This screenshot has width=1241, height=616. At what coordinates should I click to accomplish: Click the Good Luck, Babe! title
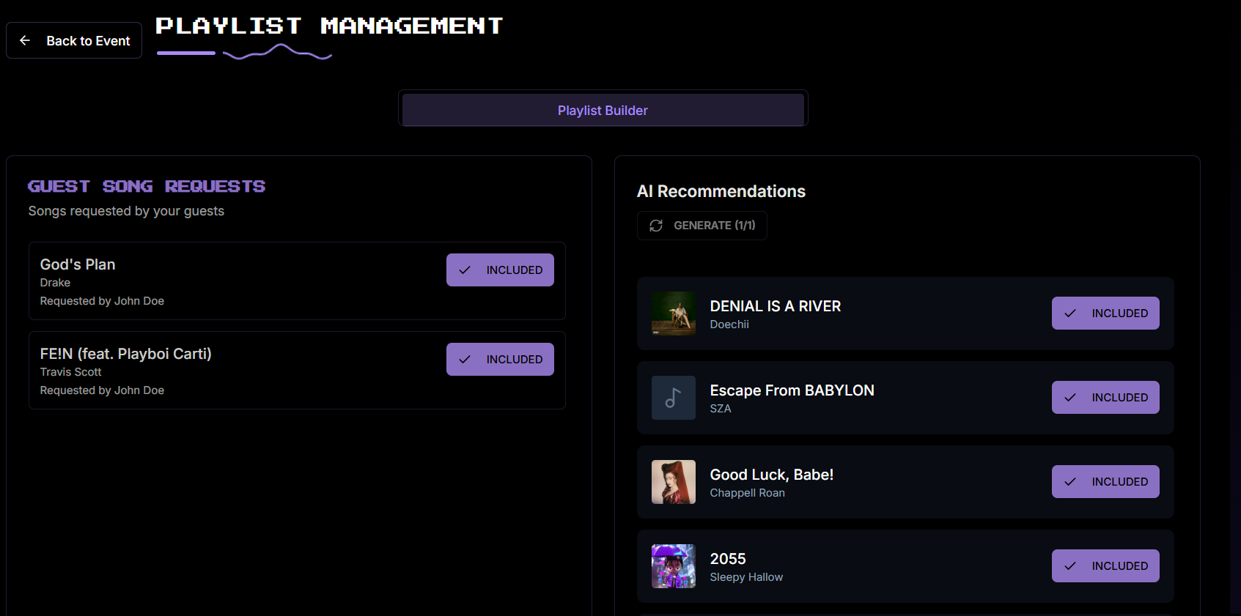(772, 475)
